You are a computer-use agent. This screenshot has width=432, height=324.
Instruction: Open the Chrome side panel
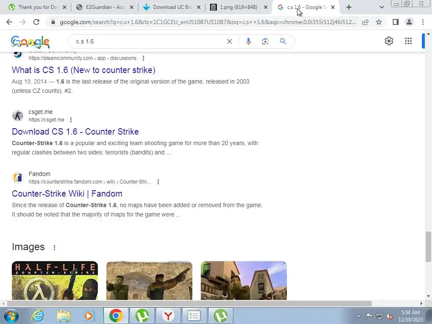[x=396, y=22]
